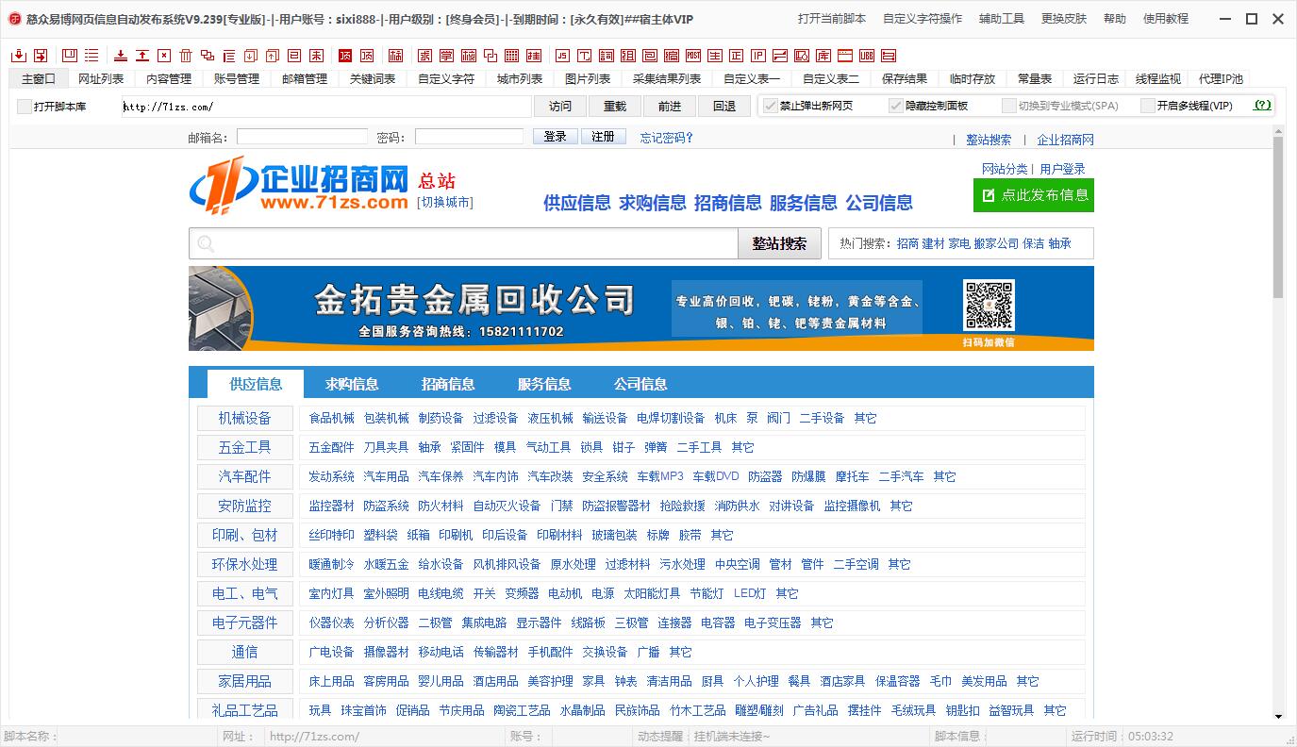Open the 辅助工具 menu
This screenshot has height=747, width=1297.
[x=1002, y=19]
